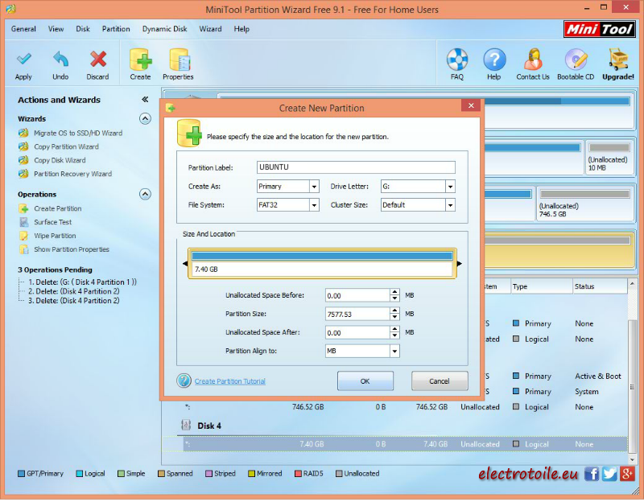The width and height of the screenshot is (644, 502).
Task: Open the Help menu
Action: coord(242,29)
